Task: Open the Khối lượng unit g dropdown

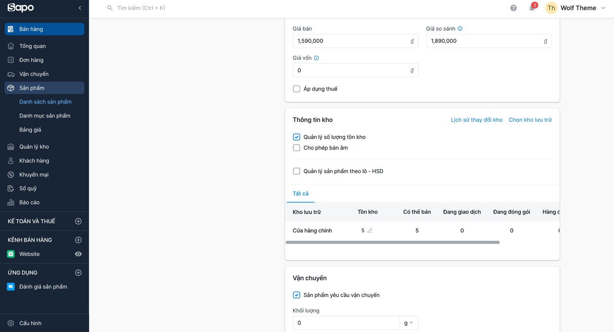Action: [x=409, y=323]
